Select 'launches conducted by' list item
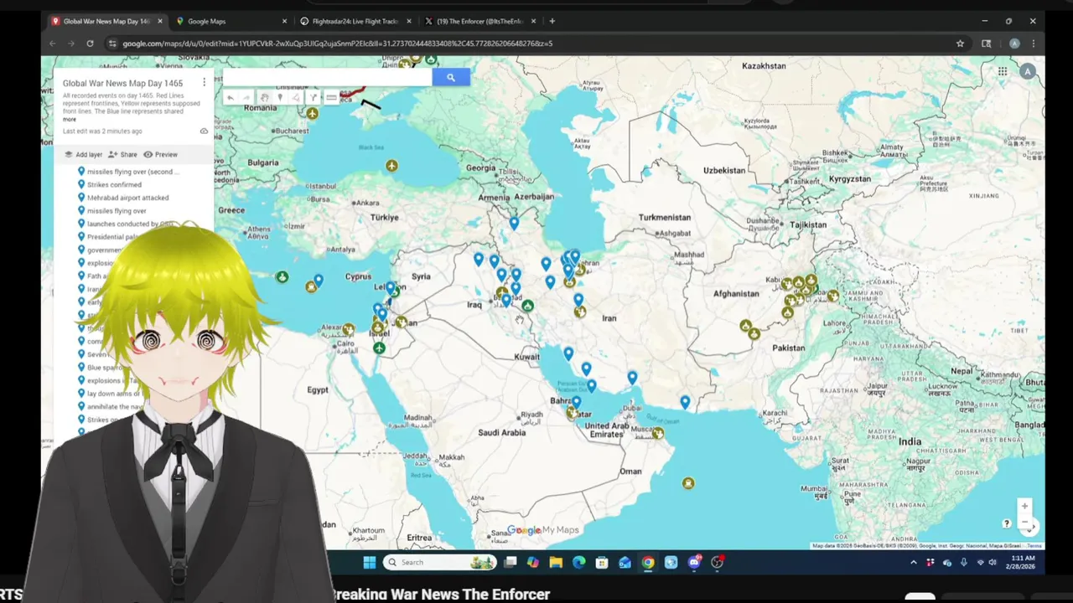 tap(130, 224)
